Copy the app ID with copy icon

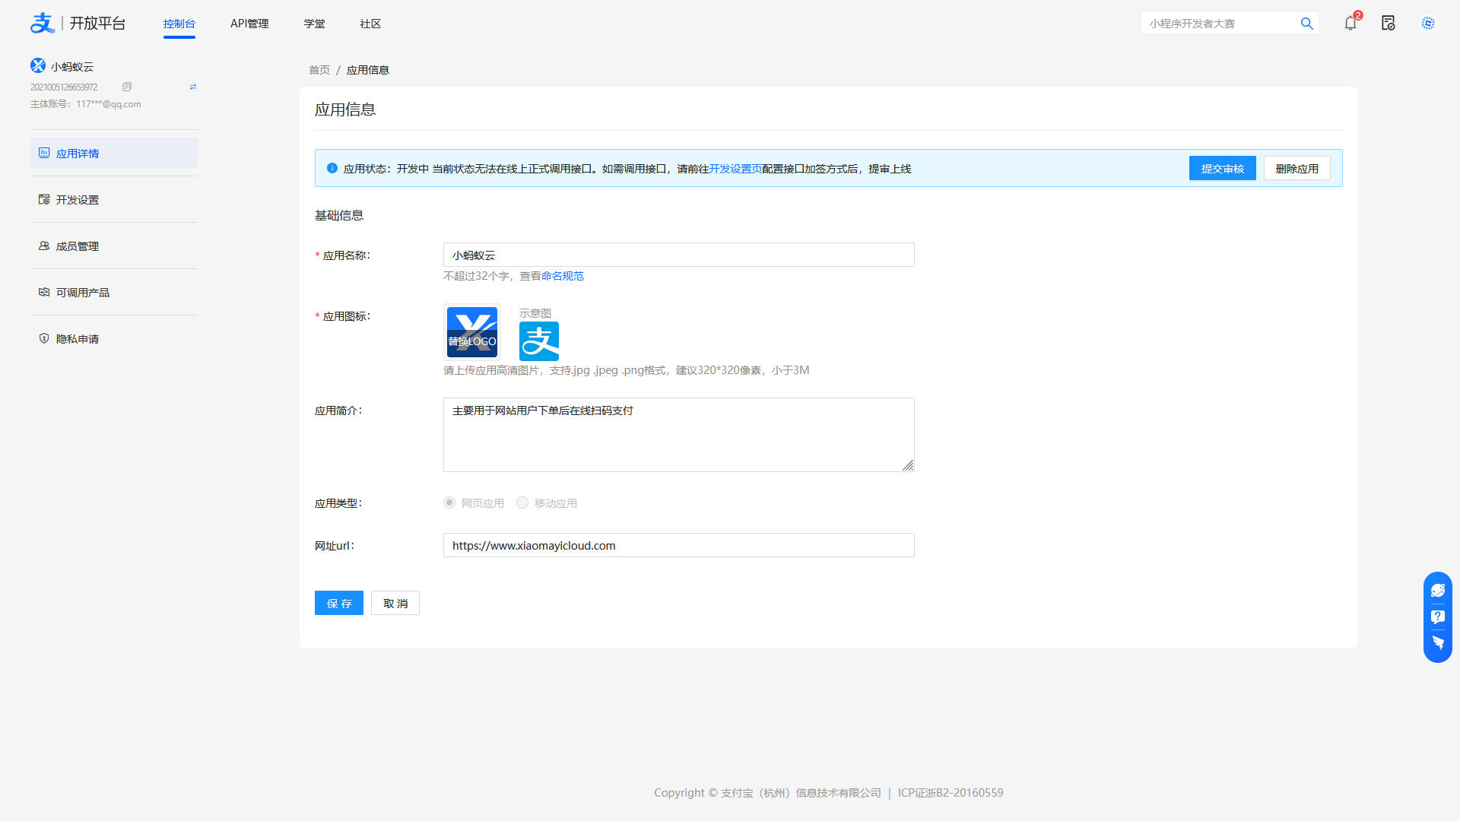click(x=127, y=87)
